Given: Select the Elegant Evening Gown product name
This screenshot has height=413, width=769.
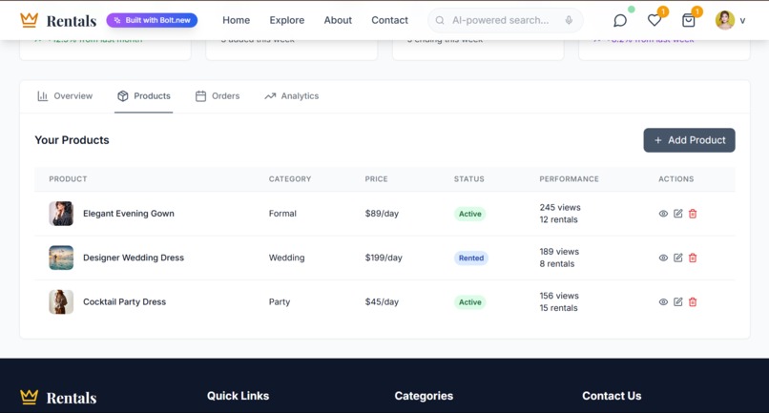Looking at the screenshot, I should pos(129,214).
